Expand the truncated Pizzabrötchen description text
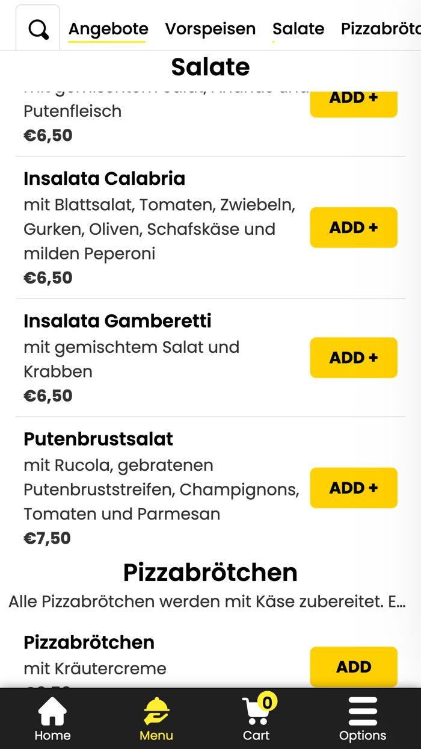 (210, 601)
